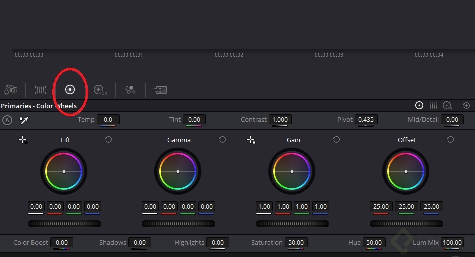Pick black point next to Lift
475x257 pixels.
tap(23, 140)
